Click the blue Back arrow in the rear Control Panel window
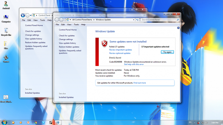223x125 pixels. point(23,15)
